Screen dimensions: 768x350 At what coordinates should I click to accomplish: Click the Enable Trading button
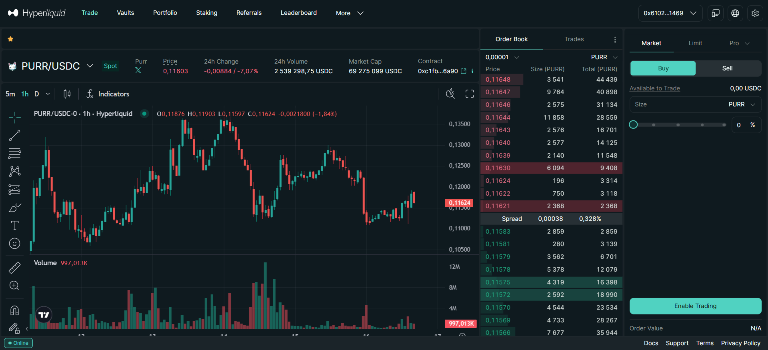tap(695, 306)
